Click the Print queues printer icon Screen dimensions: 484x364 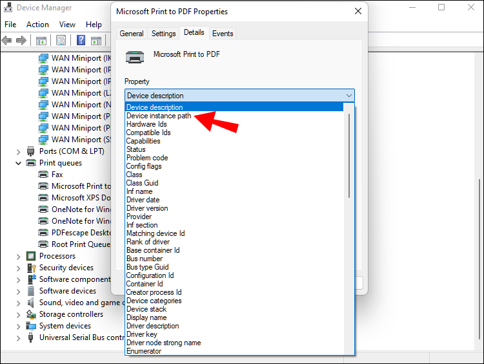click(31, 163)
